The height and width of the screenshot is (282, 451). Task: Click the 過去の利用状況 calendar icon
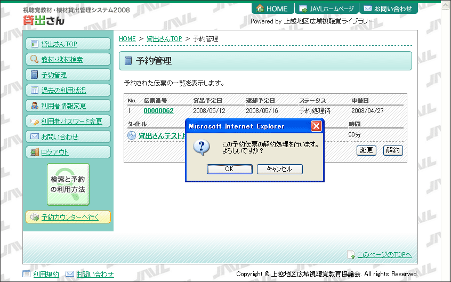point(34,91)
